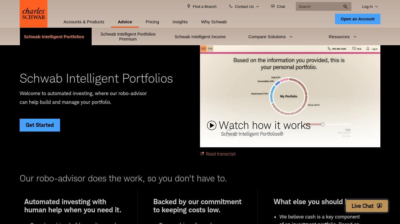Open the Live Chat button

tap(367, 206)
